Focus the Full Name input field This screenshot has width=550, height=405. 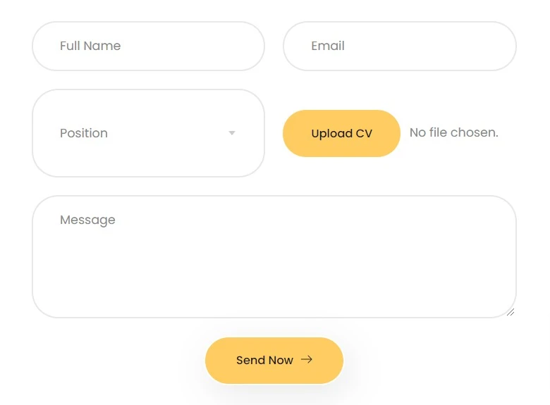coord(148,46)
